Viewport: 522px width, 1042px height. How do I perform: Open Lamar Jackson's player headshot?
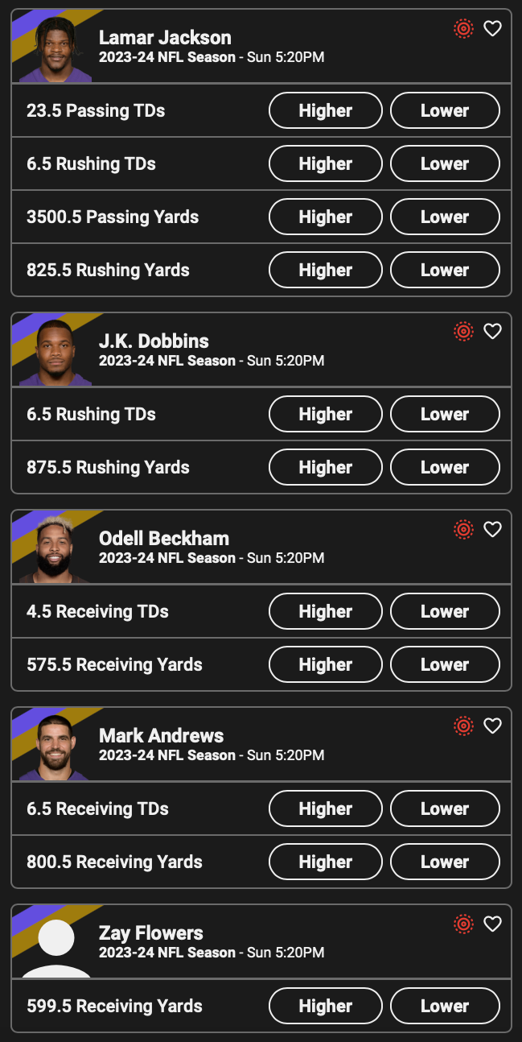[x=55, y=48]
